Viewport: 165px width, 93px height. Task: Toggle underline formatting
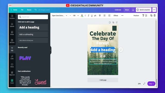92,16
